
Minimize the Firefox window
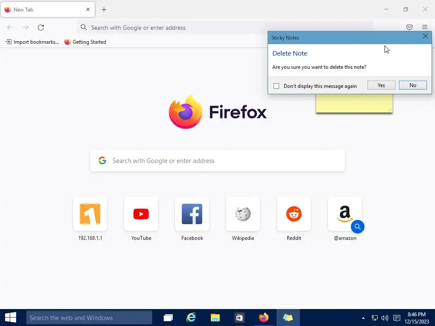[386, 9]
